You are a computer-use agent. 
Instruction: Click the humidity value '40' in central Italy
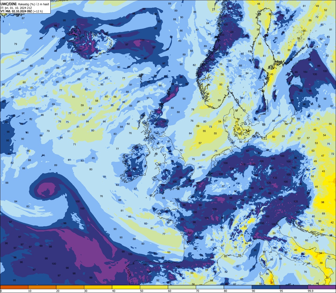296,250
